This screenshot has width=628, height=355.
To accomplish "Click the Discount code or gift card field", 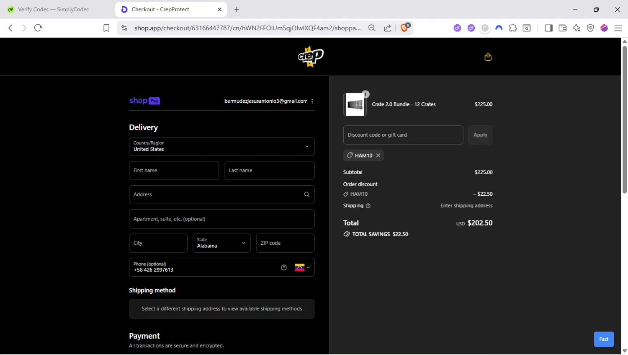I will coord(403,135).
